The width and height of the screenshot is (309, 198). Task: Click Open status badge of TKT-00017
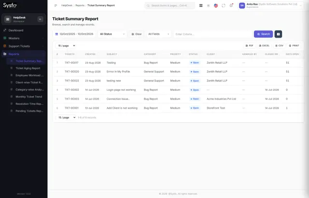click(x=195, y=63)
